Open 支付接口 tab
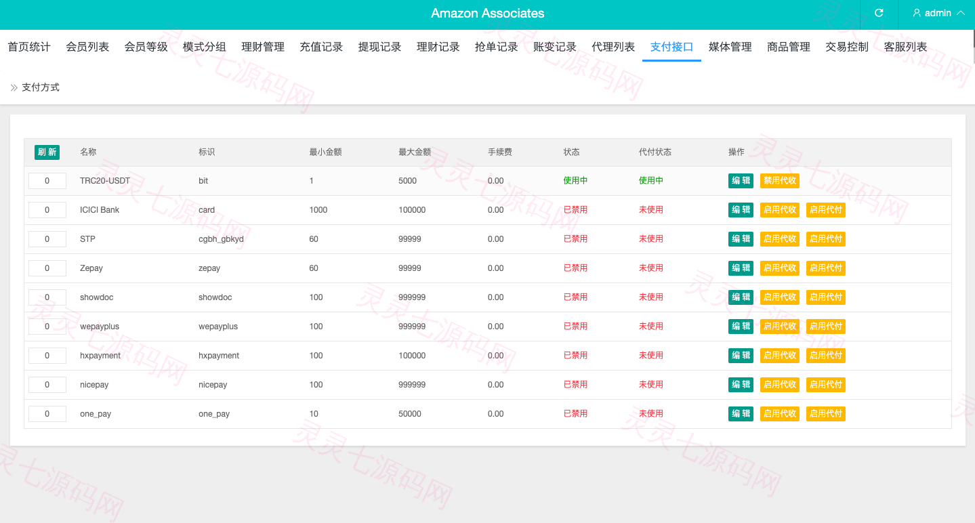975x523 pixels. [x=671, y=47]
